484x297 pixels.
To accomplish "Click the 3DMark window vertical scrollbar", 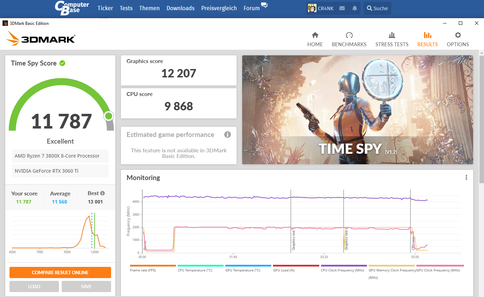I will click(x=482, y=119).
